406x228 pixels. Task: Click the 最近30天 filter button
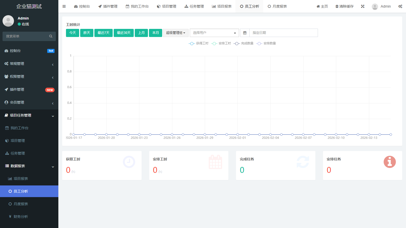pos(124,33)
